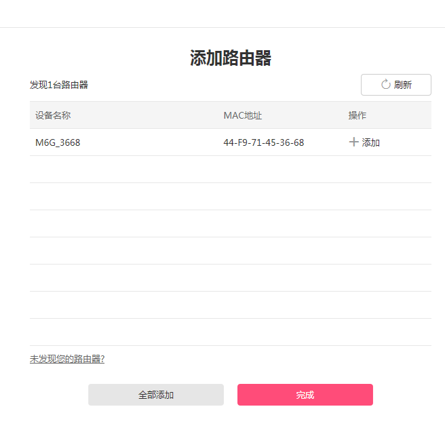
Task: Click the fourth empty row below M6G_3668
Action: click(x=231, y=251)
